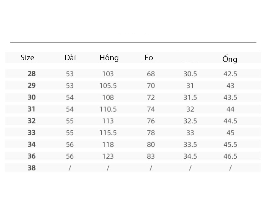Viewport: 266px width, 217px height.
Task: Click the waist value 83
Action: pyautogui.click(x=151, y=156)
